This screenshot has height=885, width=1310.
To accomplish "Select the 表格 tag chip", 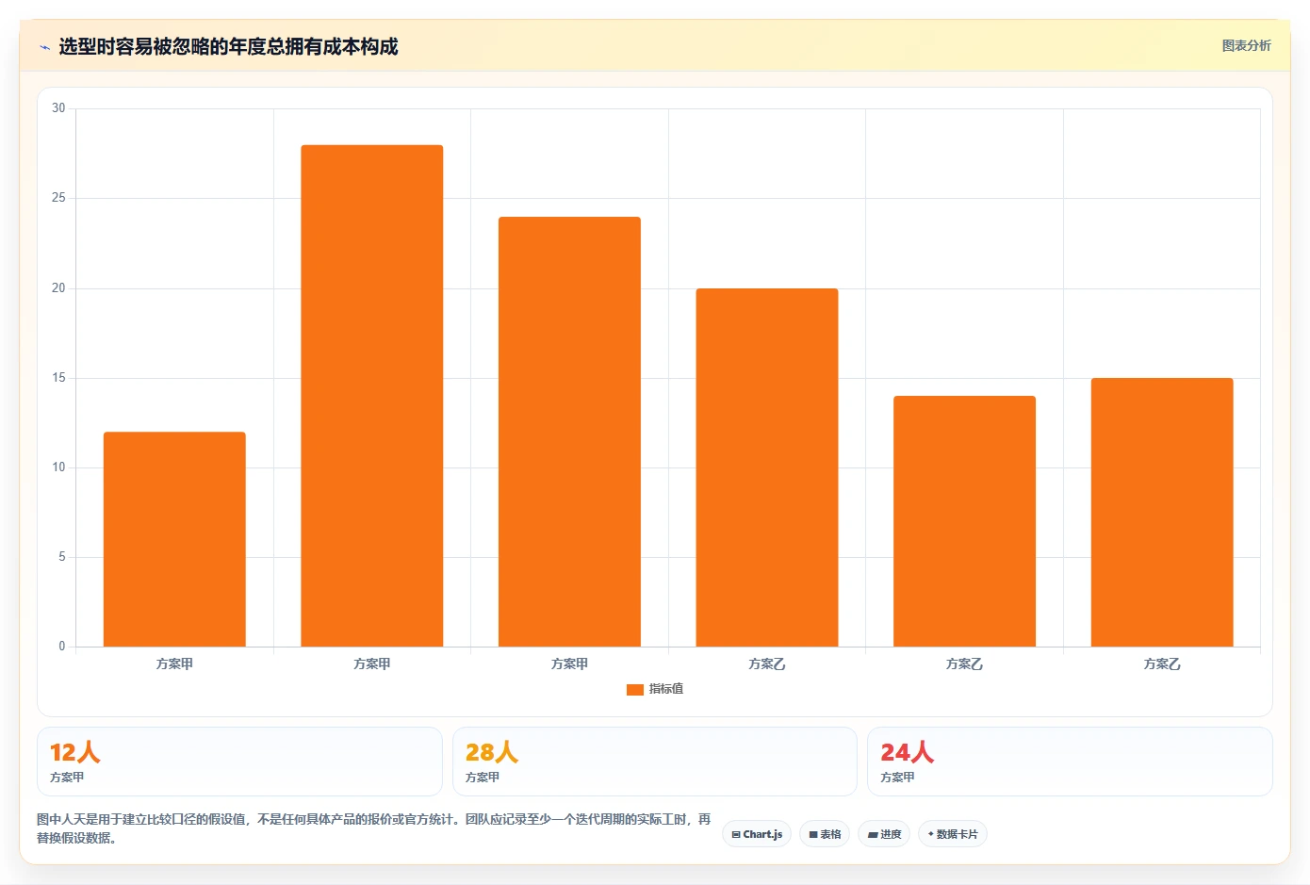I will (825, 834).
